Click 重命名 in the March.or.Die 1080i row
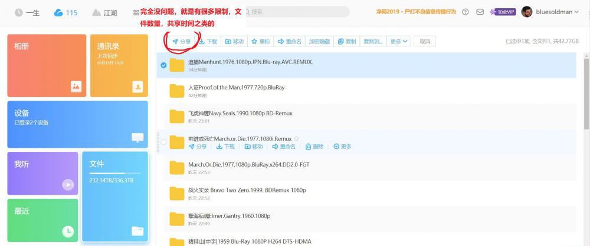 pyautogui.click(x=284, y=147)
